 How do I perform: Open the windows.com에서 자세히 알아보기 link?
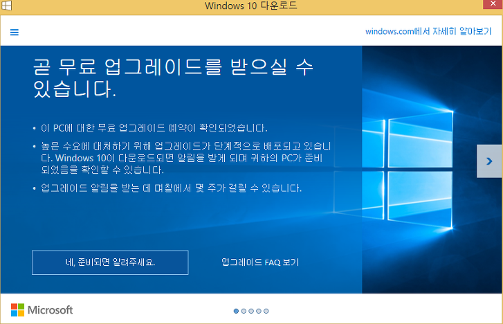pyautogui.click(x=428, y=31)
